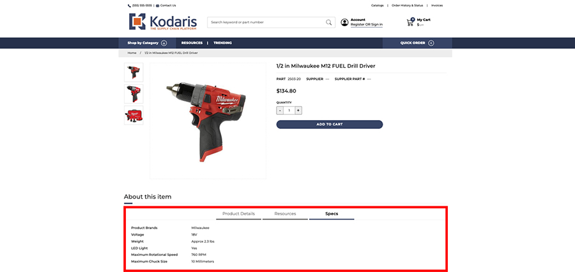575x272 pixels.
Task: Select the Specs tab
Action: coord(332,214)
